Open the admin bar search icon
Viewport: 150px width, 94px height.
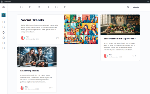pyautogui.click(x=148, y=2)
